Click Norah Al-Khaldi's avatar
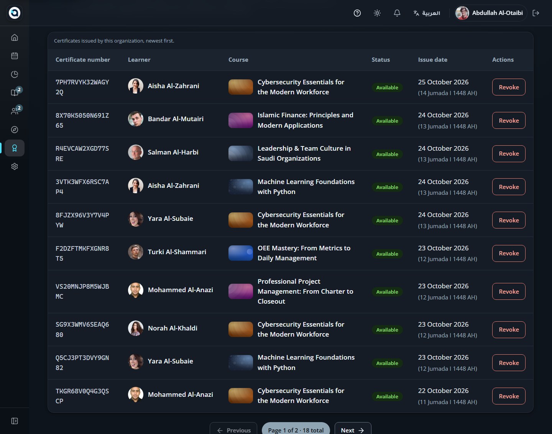This screenshot has width=552, height=434. coord(136,328)
